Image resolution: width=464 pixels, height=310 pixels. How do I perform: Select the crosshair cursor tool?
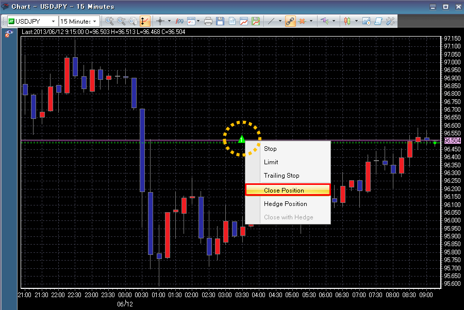tap(160, 21)
